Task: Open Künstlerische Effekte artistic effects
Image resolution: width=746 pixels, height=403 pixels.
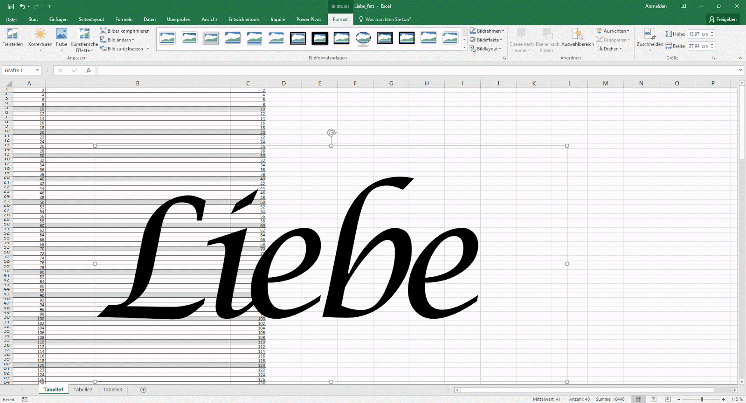Action: [x=84, y=37]
